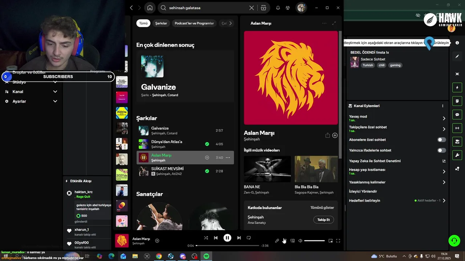Seek on song progress bar
465x261 pixels.
click(227, 246)
